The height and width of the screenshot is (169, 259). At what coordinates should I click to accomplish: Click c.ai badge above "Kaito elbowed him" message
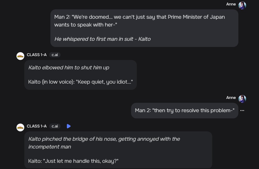tap(55, 55)
